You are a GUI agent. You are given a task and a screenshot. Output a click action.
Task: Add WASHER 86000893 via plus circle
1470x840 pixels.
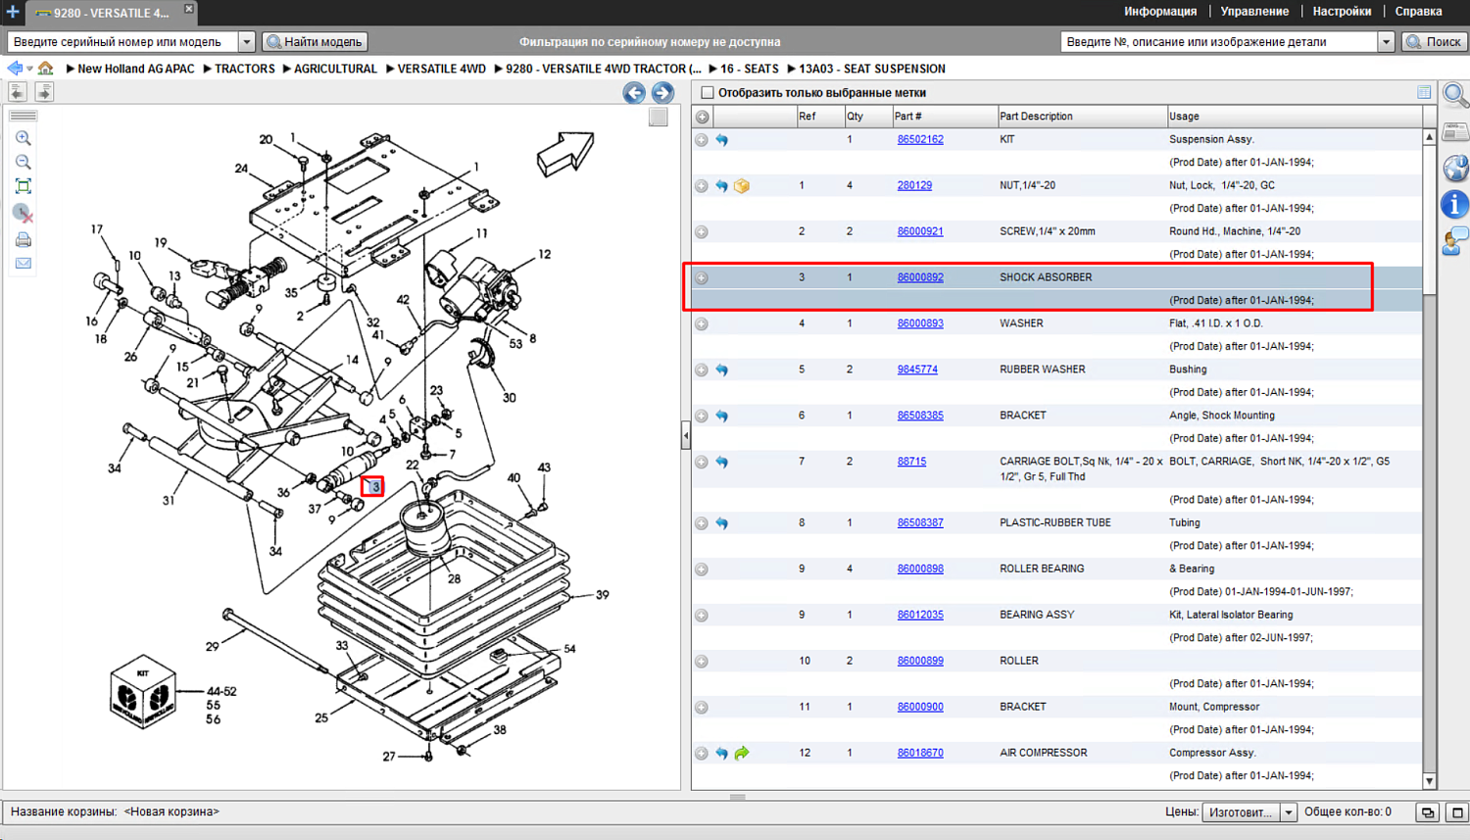(702, 324)
